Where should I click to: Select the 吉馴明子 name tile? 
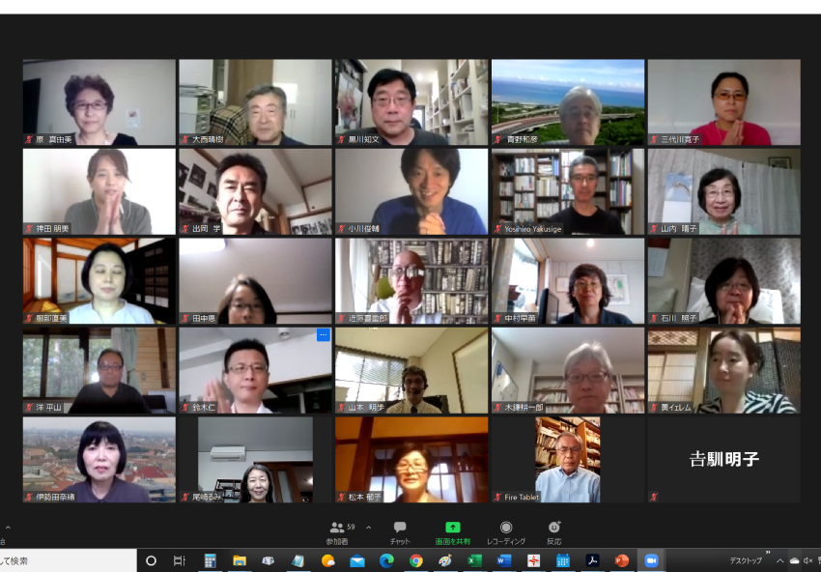(723, 459)
